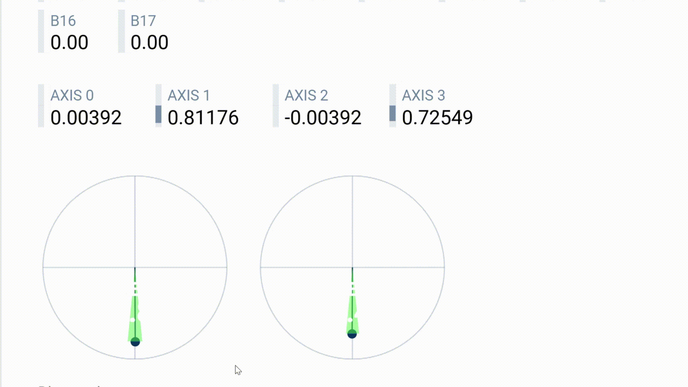Viewport: 688px width, 387px height.
Task: Click the right stick crosshair center
Action: 352,267
